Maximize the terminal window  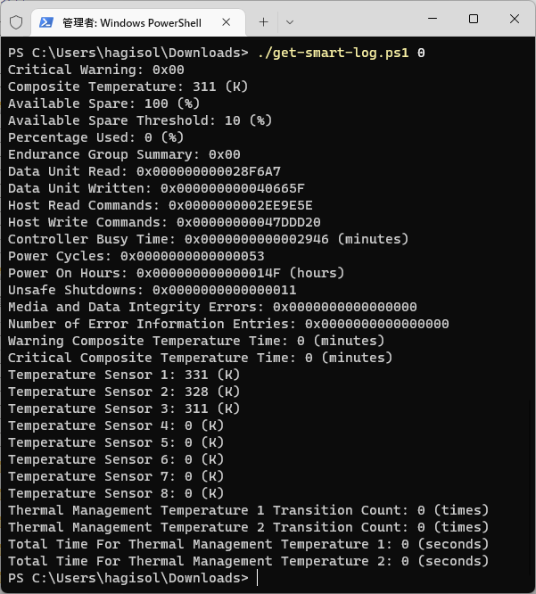point(473,19)
